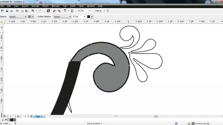
Task: Click the no-color X swatch in document palette
Action: pos(8,120)
